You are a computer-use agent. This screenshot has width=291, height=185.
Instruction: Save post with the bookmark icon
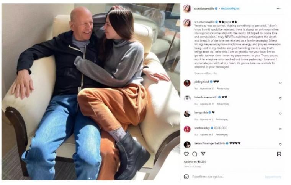[279, 154]
